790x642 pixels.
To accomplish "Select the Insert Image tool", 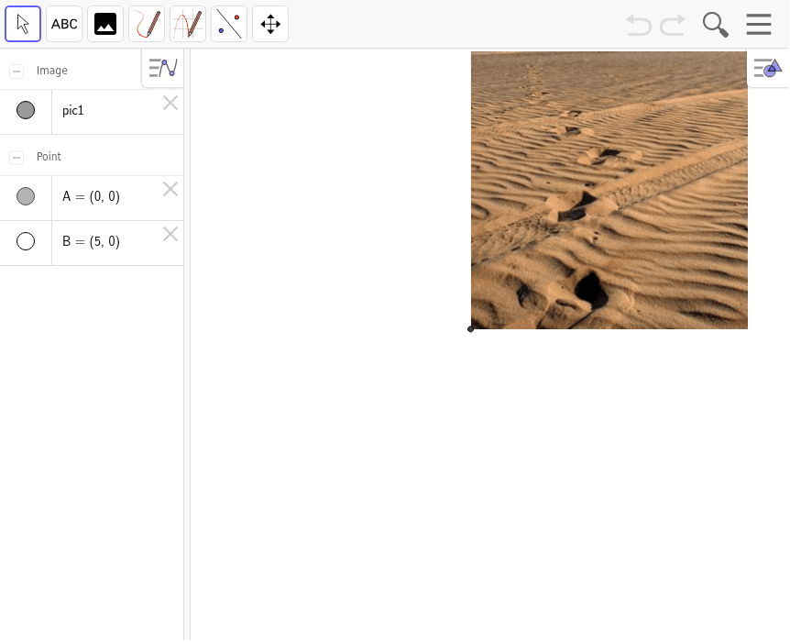I will pos(105,24).
